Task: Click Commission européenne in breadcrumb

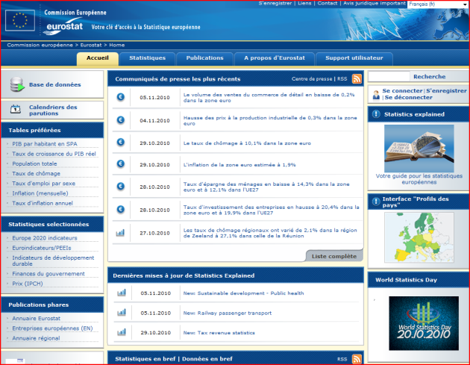Action: click(x=40, y=45)
